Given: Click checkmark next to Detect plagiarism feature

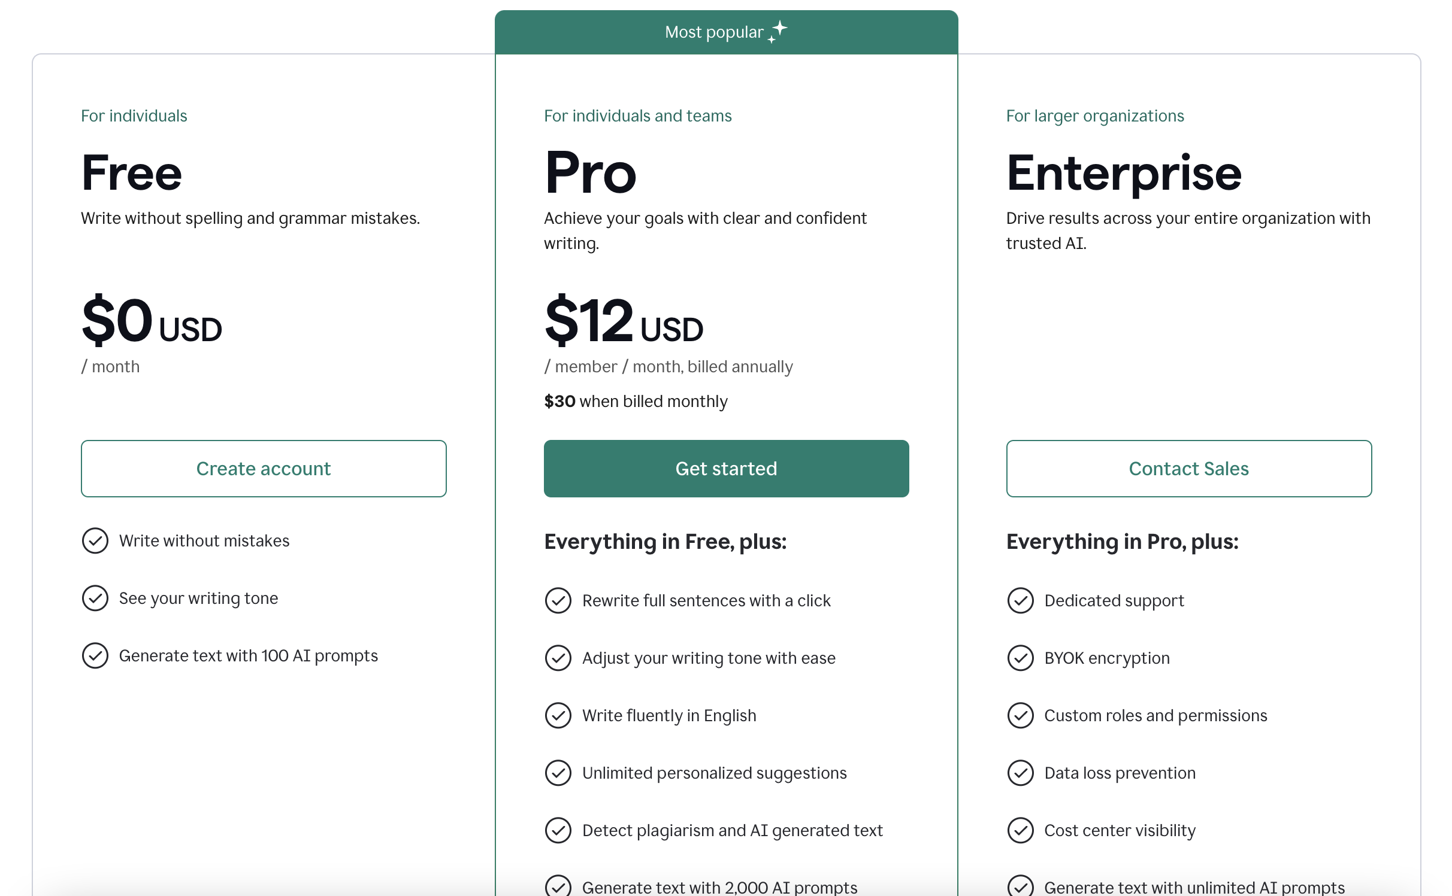Looking at the screenshot, I should click(x=558, y=830).
